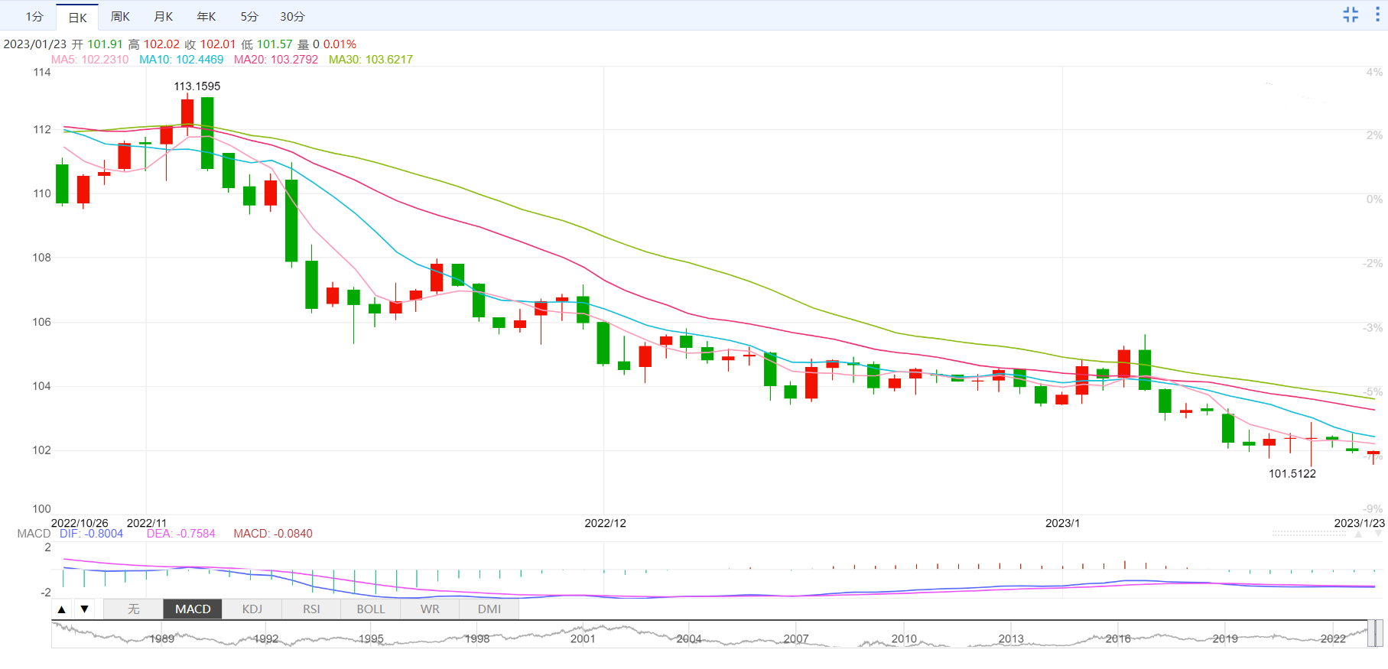Show the 30分 thirty-minute chart
This screenshot has height=669, width=1388.
coord(292,16)
